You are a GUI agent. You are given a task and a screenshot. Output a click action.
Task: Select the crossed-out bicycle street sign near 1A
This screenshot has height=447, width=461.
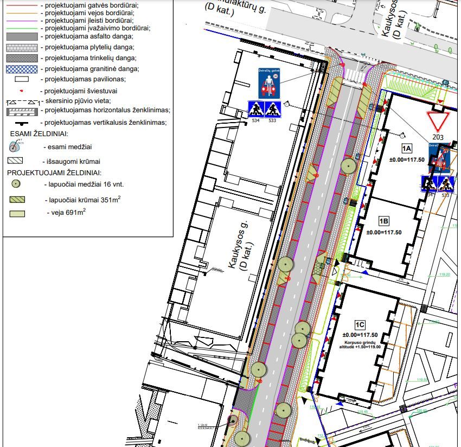438,157
